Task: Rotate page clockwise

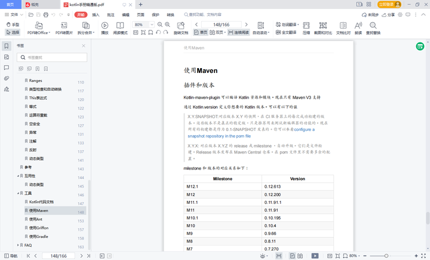Action: click(x=165, y=32)
